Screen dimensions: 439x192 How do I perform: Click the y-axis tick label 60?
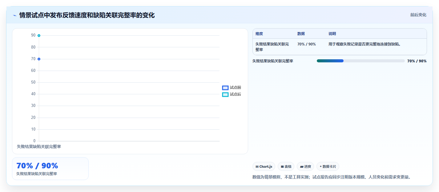coord(33,71)
